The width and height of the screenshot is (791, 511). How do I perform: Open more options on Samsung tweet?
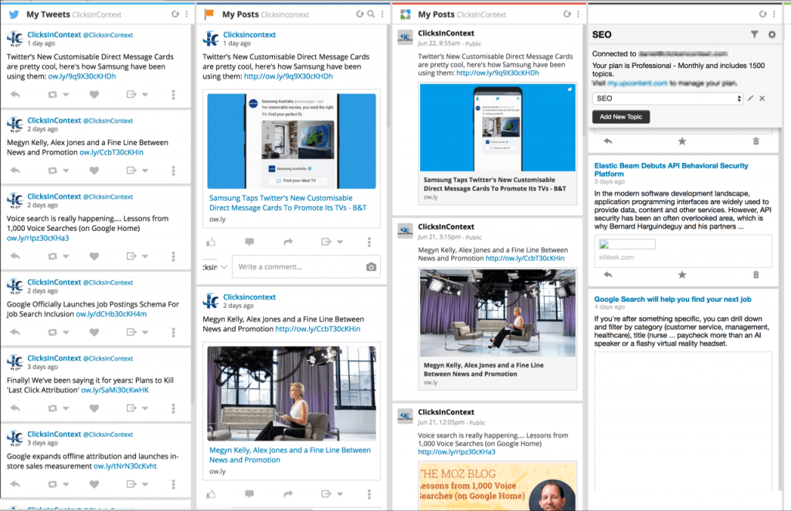(173, 94)
